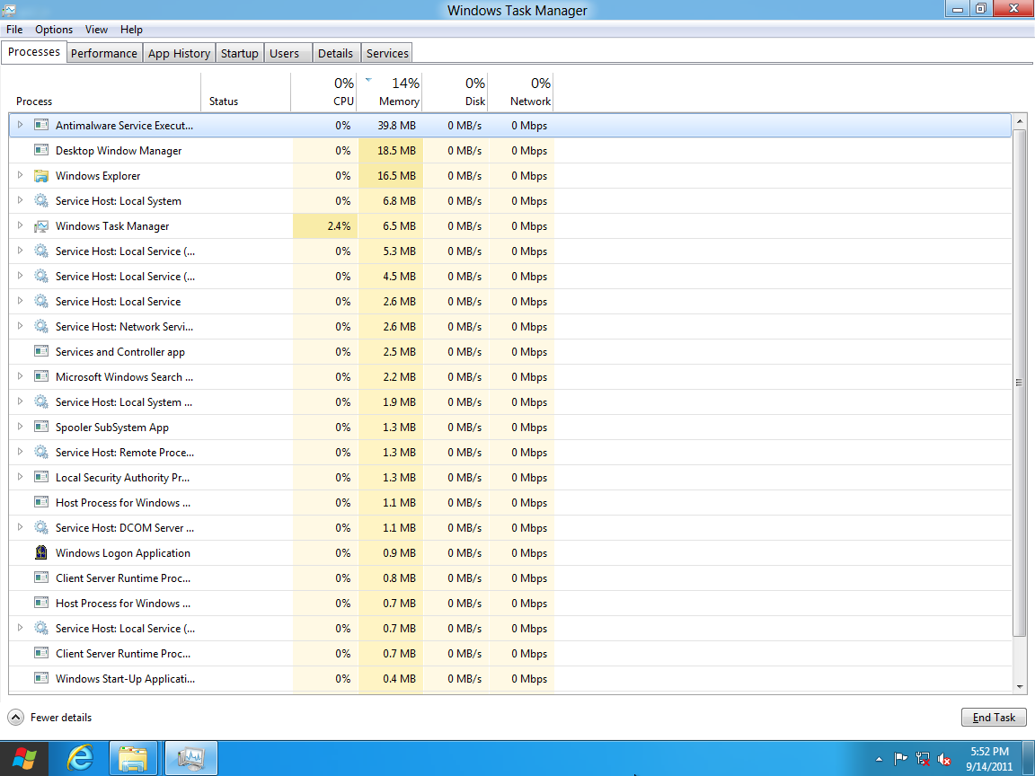
Task: Click the Windows Logon Application icon
Action: pyautogui.click(x=41, y=552)
